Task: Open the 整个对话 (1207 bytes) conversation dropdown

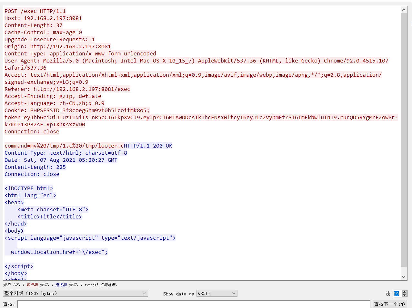Action: [x=75, y=294]
